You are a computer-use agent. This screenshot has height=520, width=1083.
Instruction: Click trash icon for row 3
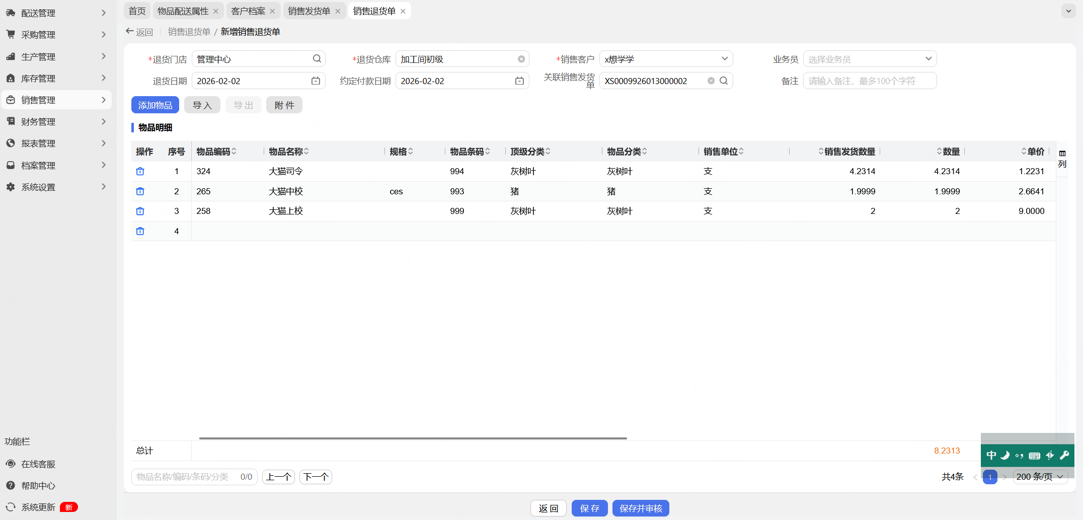click(x=140, y=211)
